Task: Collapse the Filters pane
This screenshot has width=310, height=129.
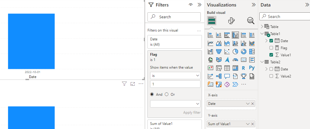Action: [199, 5]
